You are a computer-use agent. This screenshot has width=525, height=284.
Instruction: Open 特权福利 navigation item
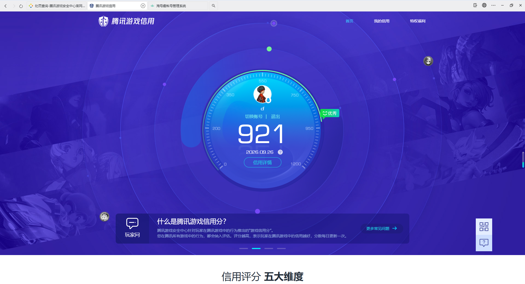pos(418,21)
